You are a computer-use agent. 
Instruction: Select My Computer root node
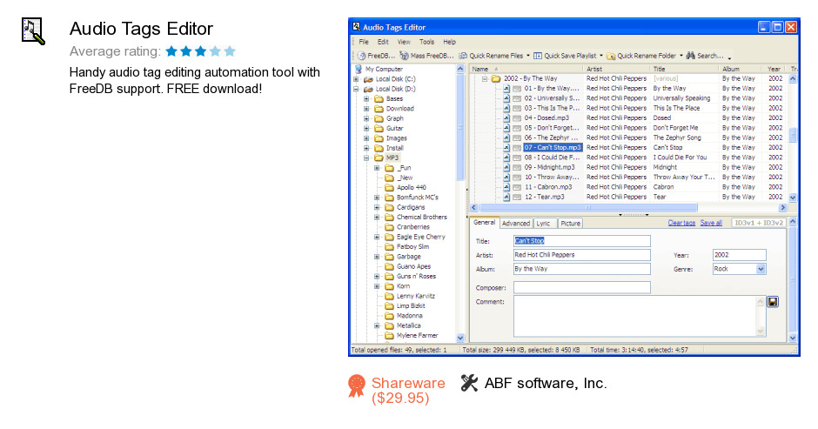click(379, 69)
